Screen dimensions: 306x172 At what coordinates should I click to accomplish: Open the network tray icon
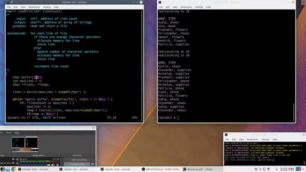tap(256, 169)
